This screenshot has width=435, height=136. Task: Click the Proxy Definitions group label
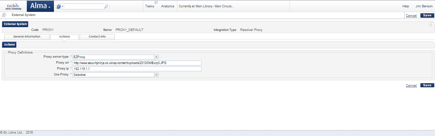click(20, 53)
